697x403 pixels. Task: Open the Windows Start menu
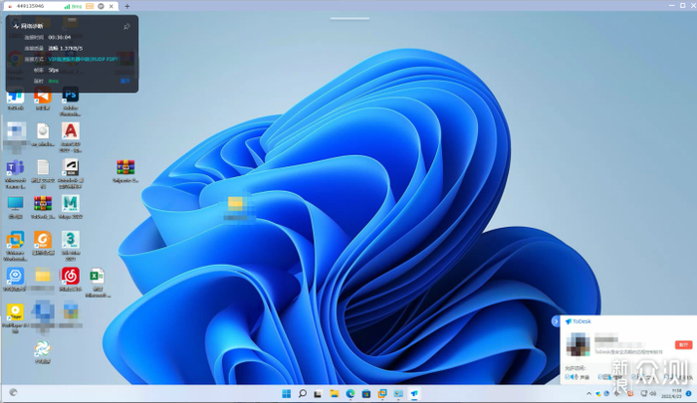click(x=286, y=394)
